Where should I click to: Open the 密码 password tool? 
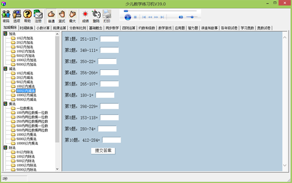coord(6,16)
